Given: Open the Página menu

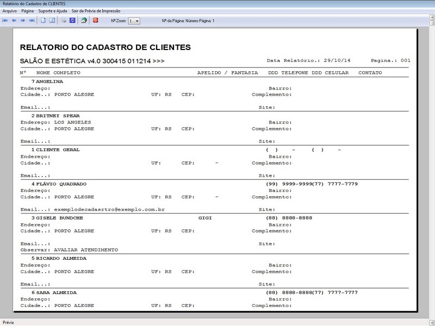Looking at the screenshot, I should pos(28,11).
